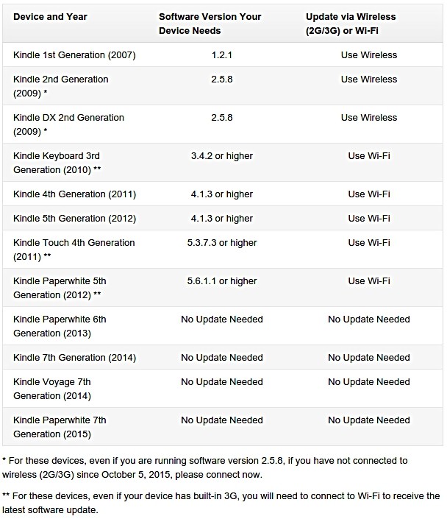Select the Kindle Voyage 7th Generation cell
Screen dimensions: 447x519
pyautogui.click(x=52, y=389)
